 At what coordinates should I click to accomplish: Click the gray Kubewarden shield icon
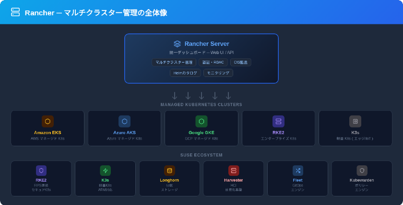(362, 171)
